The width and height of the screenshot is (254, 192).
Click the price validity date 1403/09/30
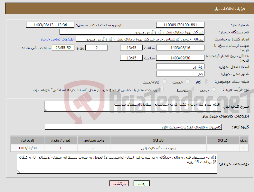(x=180, y=58)
